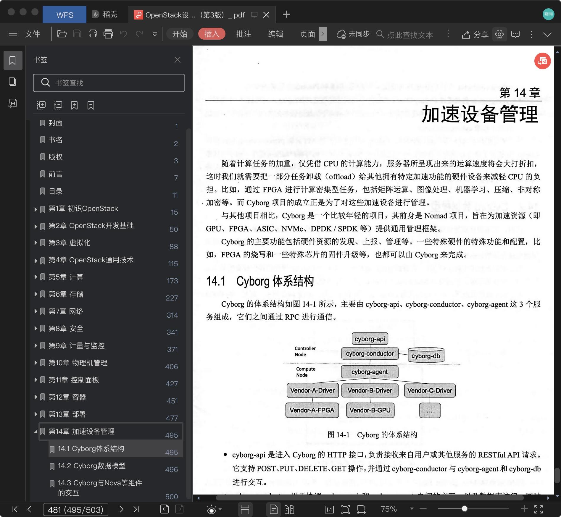561x517 pixels.
Task: Open the comment bubble icon in toolbar
Action: pyautogui.click(x=515, y=34)
